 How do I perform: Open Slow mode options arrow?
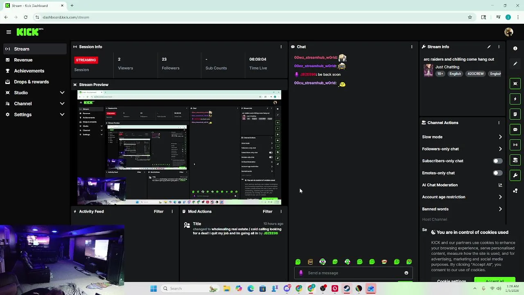(500, 137)
